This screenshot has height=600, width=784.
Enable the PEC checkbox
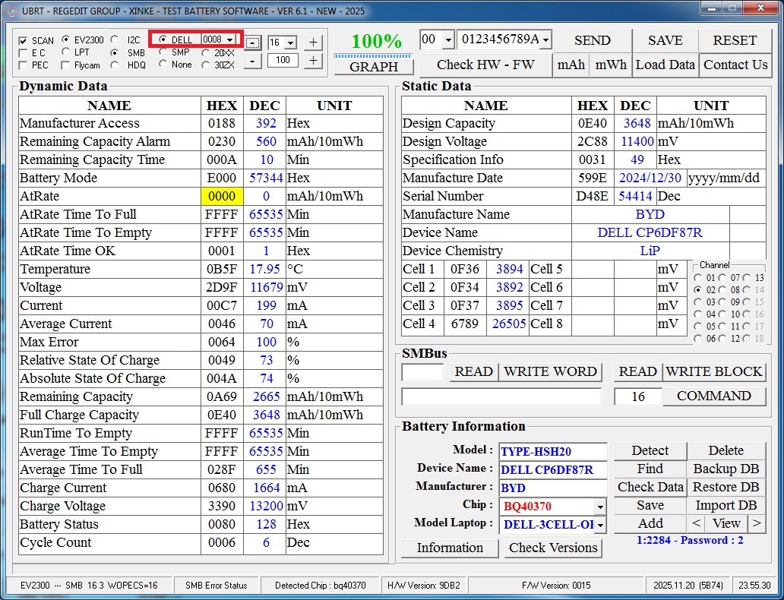point(24,65)
